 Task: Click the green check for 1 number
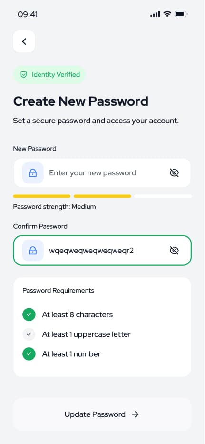[x=29, y=354]
